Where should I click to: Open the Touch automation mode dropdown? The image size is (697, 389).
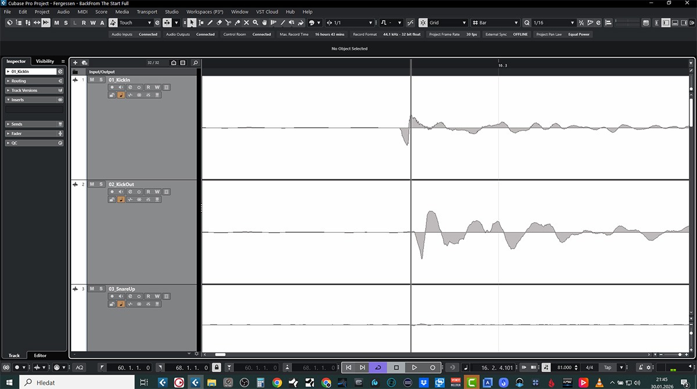coord(135,23)
